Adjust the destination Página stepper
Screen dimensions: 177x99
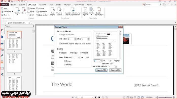(x=79, y=58)
